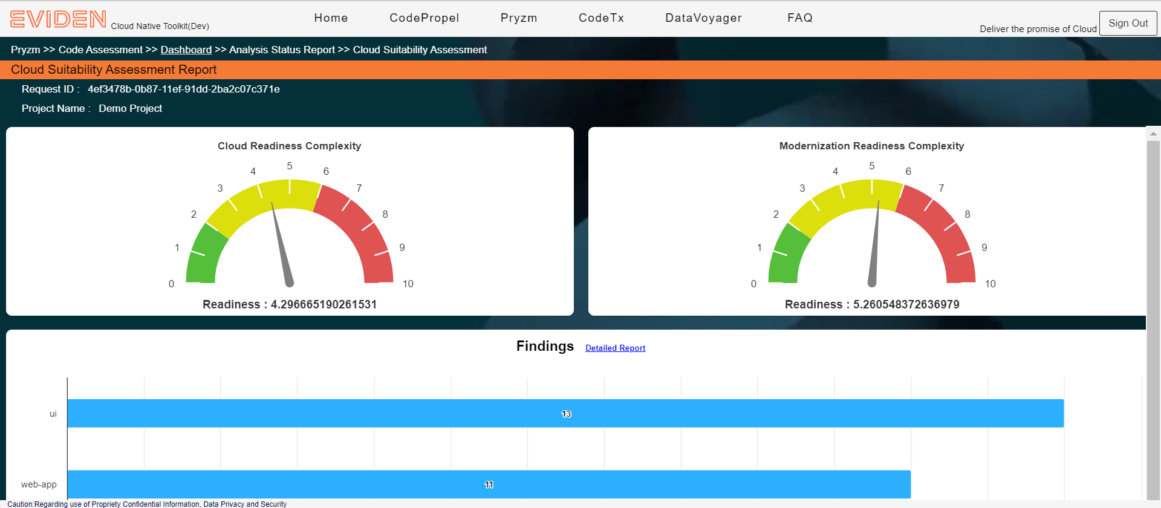
Task: Click the Readiness : 4.296665190261531 value
Action: pyautogui.click(x=290, y=304)
